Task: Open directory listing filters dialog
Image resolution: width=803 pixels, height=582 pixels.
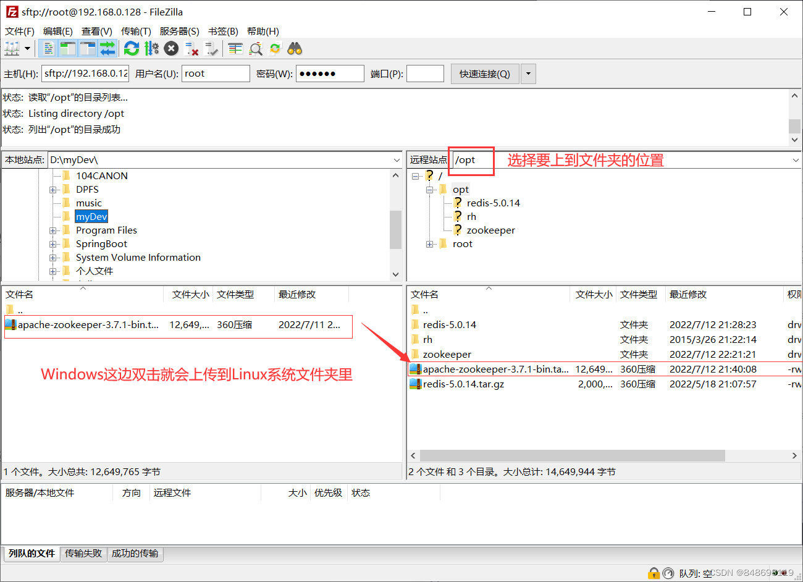Action: click(235, 48)
